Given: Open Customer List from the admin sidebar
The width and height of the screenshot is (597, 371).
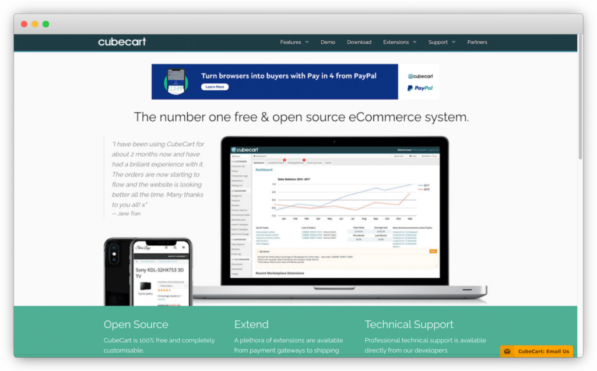Looking at the screenshot, I should (x=240, y=166).
